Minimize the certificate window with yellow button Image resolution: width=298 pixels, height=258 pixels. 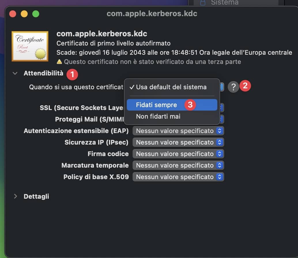24,14
